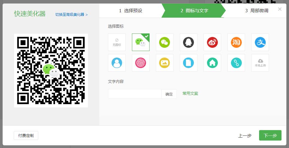Image resolution: width=289 pixels, height=148 pixels.
Task: Click the 付费定制 paid customization button
Action: (26, 135)
